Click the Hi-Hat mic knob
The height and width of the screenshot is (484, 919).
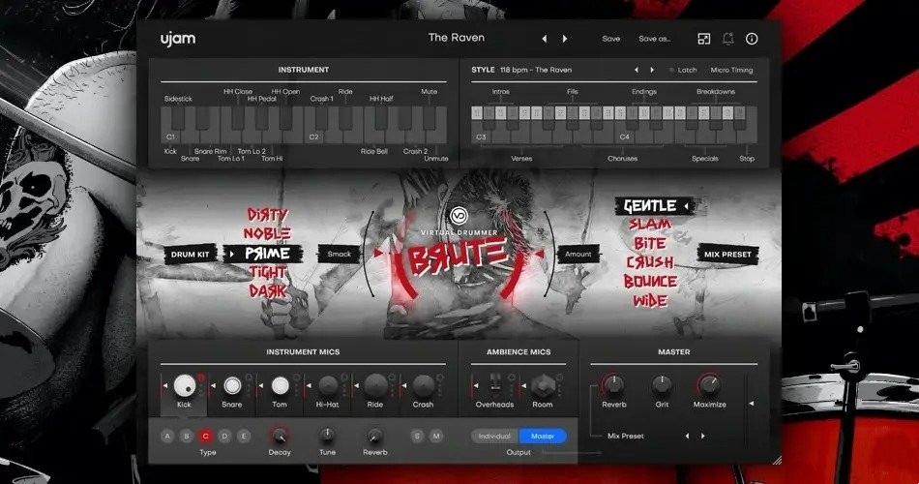pos(328,385)
